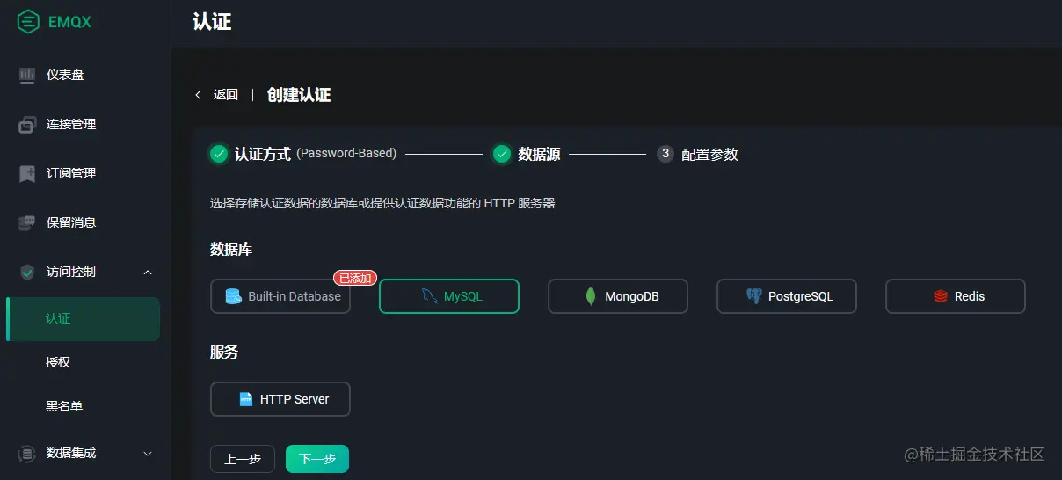Click the (Password-Based) text
The height and width of the screenshot is (480, 1062).
[346, 153]
